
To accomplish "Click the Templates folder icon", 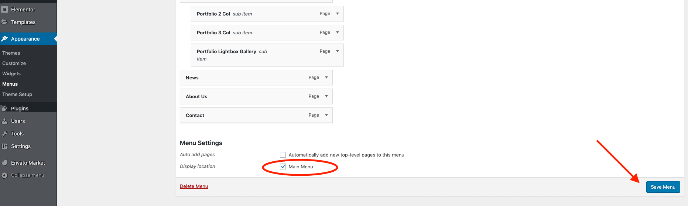I will click(4, 22).
